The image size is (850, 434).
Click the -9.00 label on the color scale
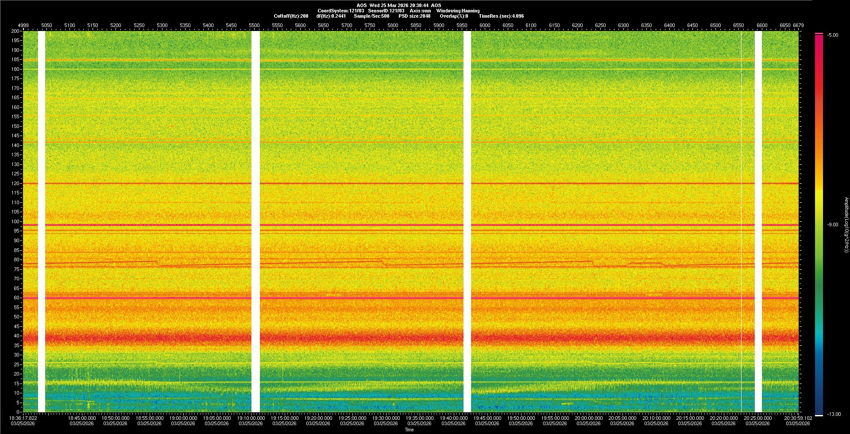pos(832,225)
